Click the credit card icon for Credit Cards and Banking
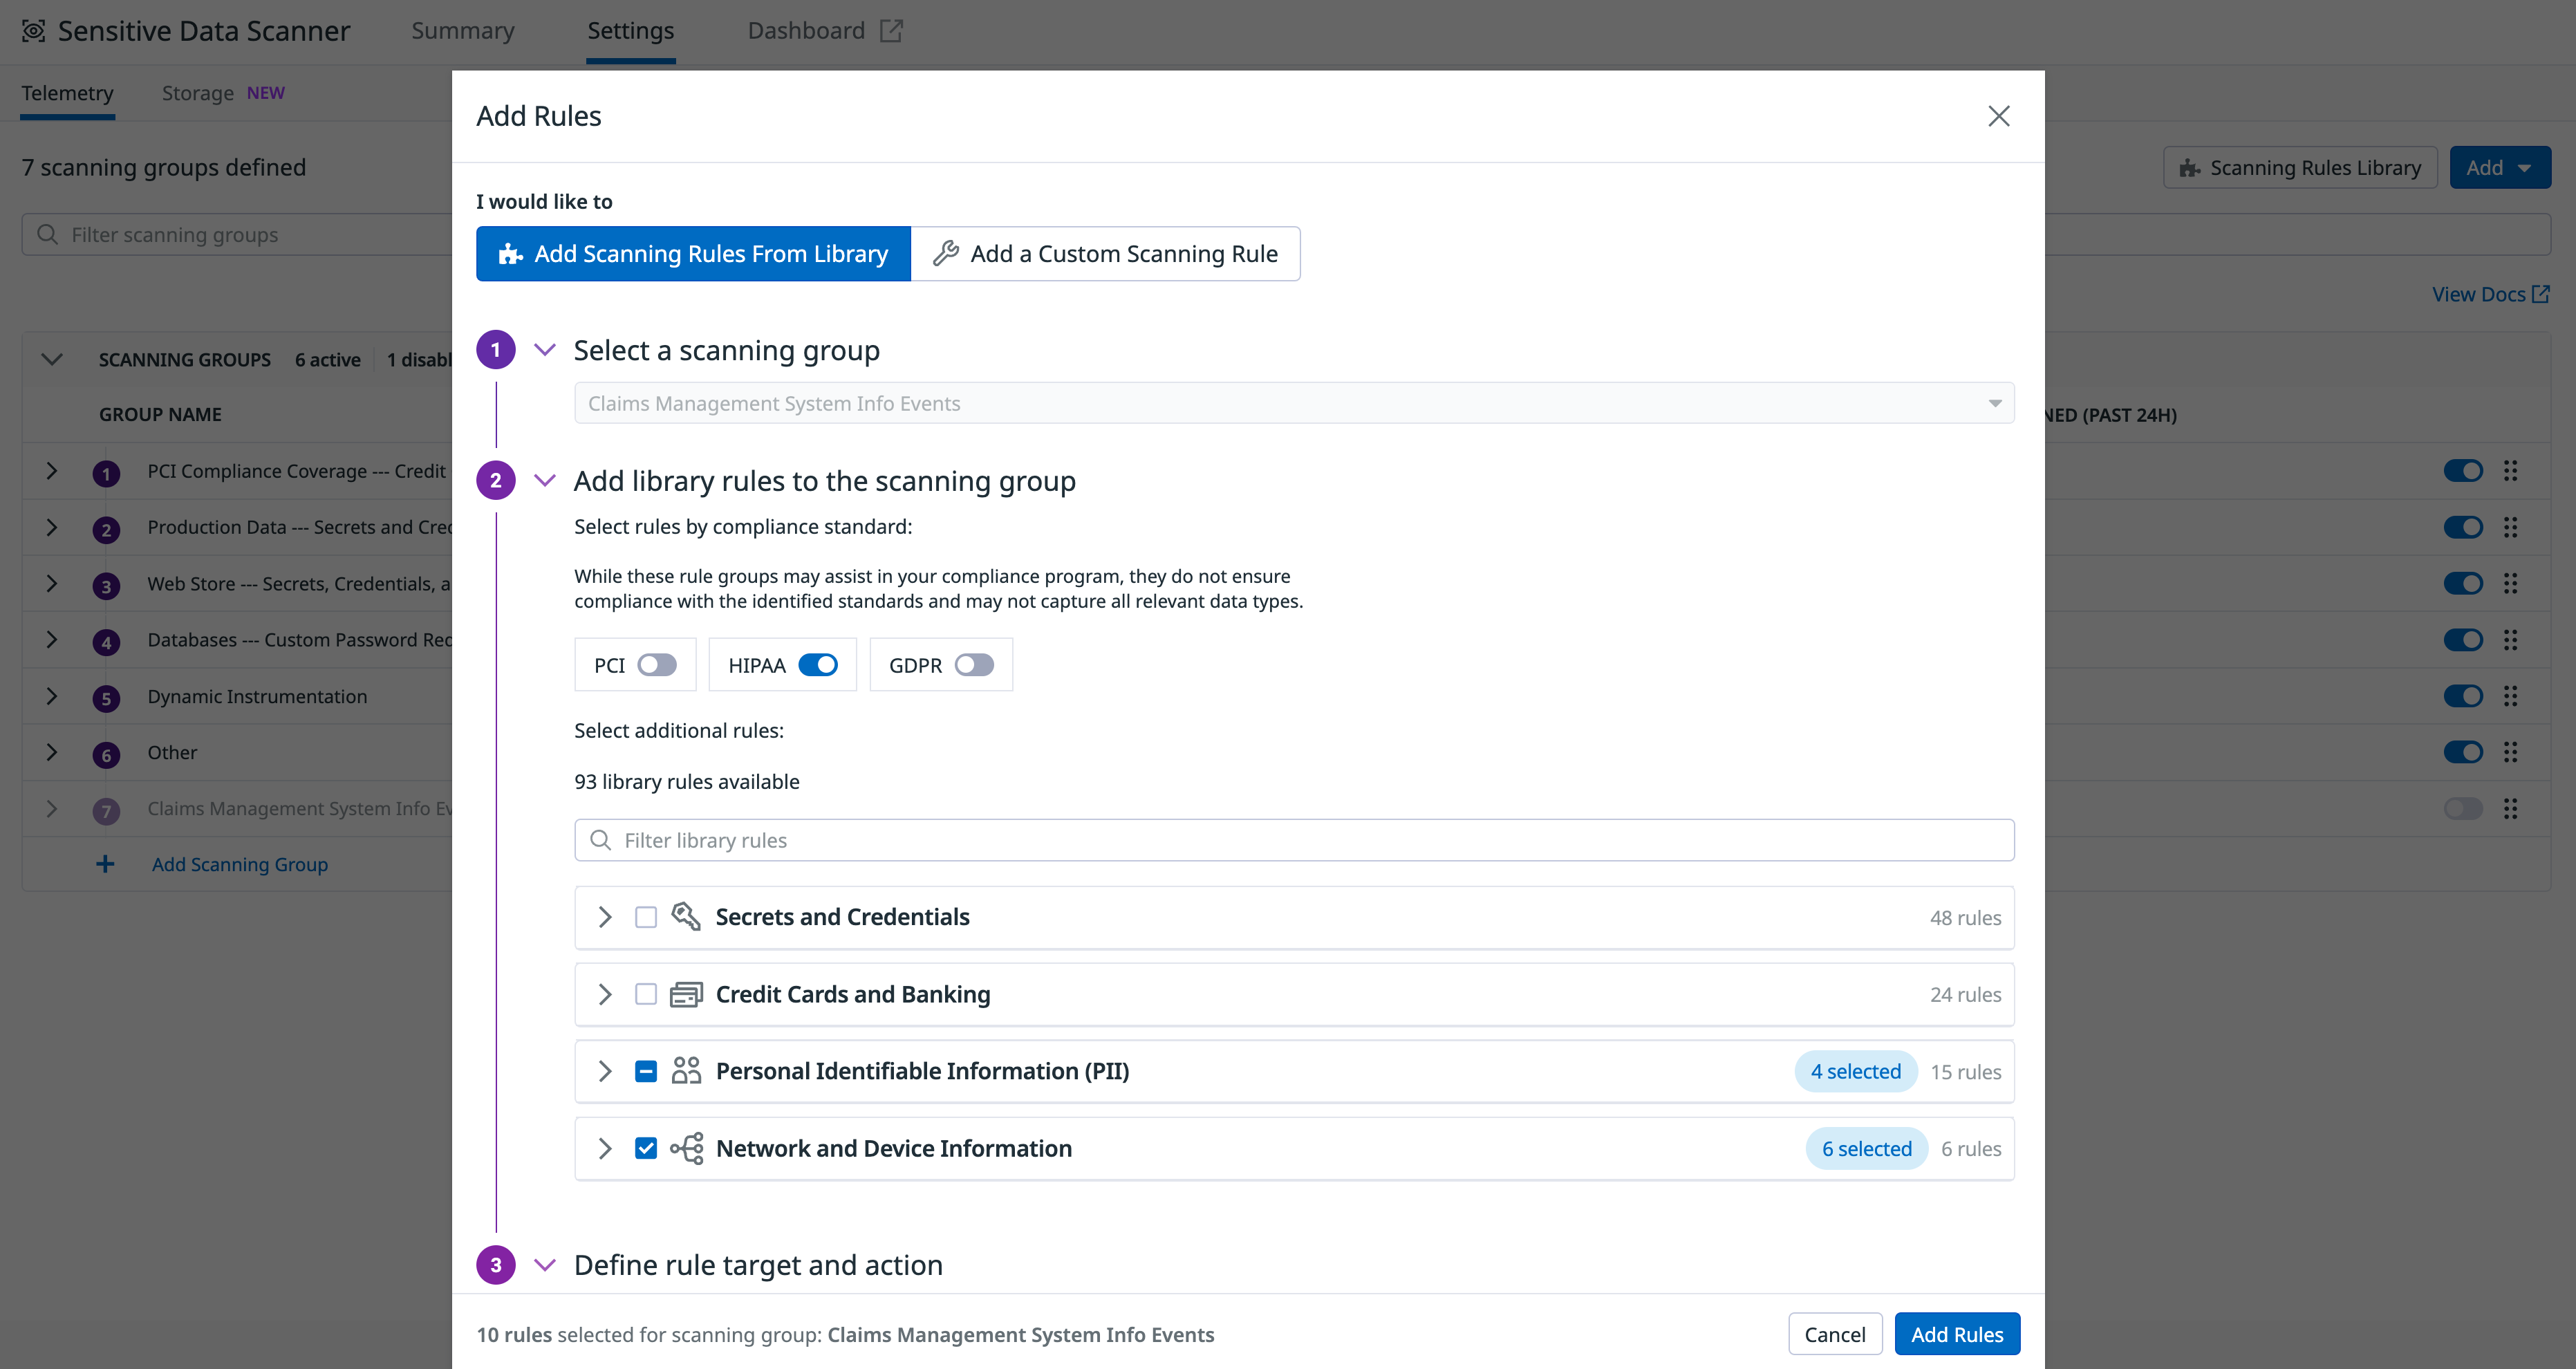This screenshot has height=1369, width=2576. point(685,994)
